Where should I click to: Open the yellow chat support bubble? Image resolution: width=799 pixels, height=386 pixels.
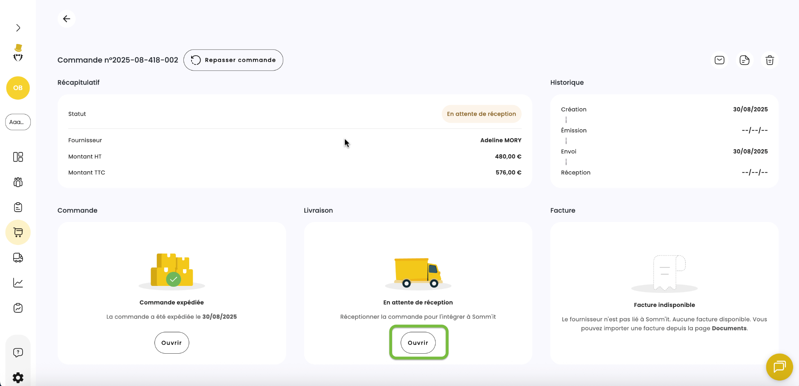tap(779, 367)
